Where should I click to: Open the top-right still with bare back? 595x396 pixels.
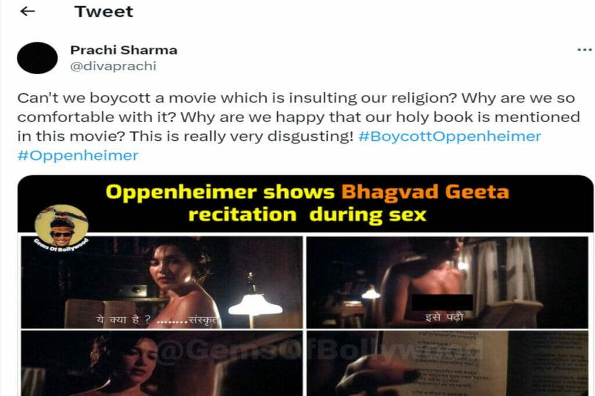tap(447, 282)
